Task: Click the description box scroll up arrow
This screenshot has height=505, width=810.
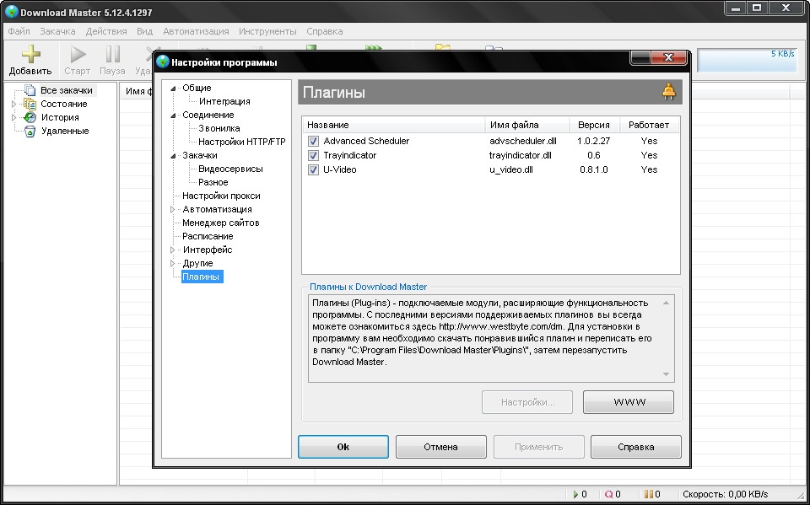Action: [x=667, y=304]
